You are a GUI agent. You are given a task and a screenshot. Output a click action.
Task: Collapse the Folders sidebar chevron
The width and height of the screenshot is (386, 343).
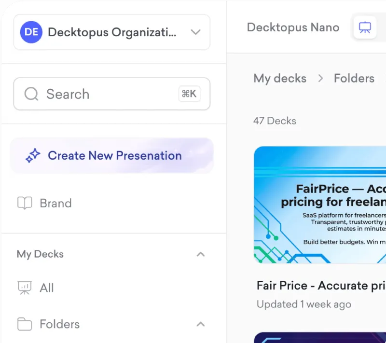click(x=201, y=324)
